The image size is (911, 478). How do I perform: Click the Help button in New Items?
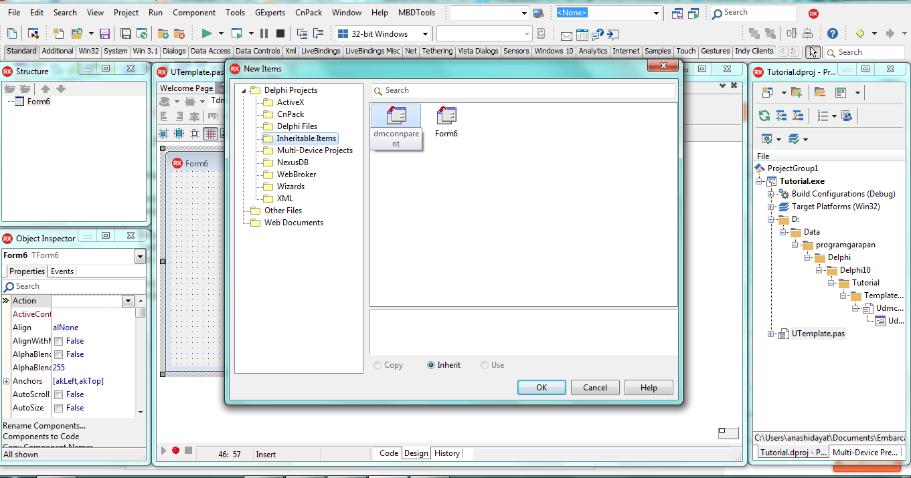click(x=647, y=387)
